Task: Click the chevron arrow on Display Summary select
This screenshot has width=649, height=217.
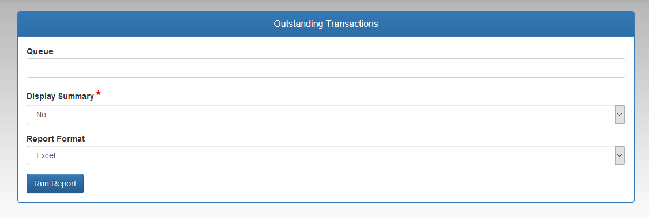Action: click(x=620, y=115)
